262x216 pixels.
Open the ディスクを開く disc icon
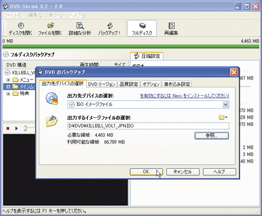pyautogui.click(x=21, y=26)
